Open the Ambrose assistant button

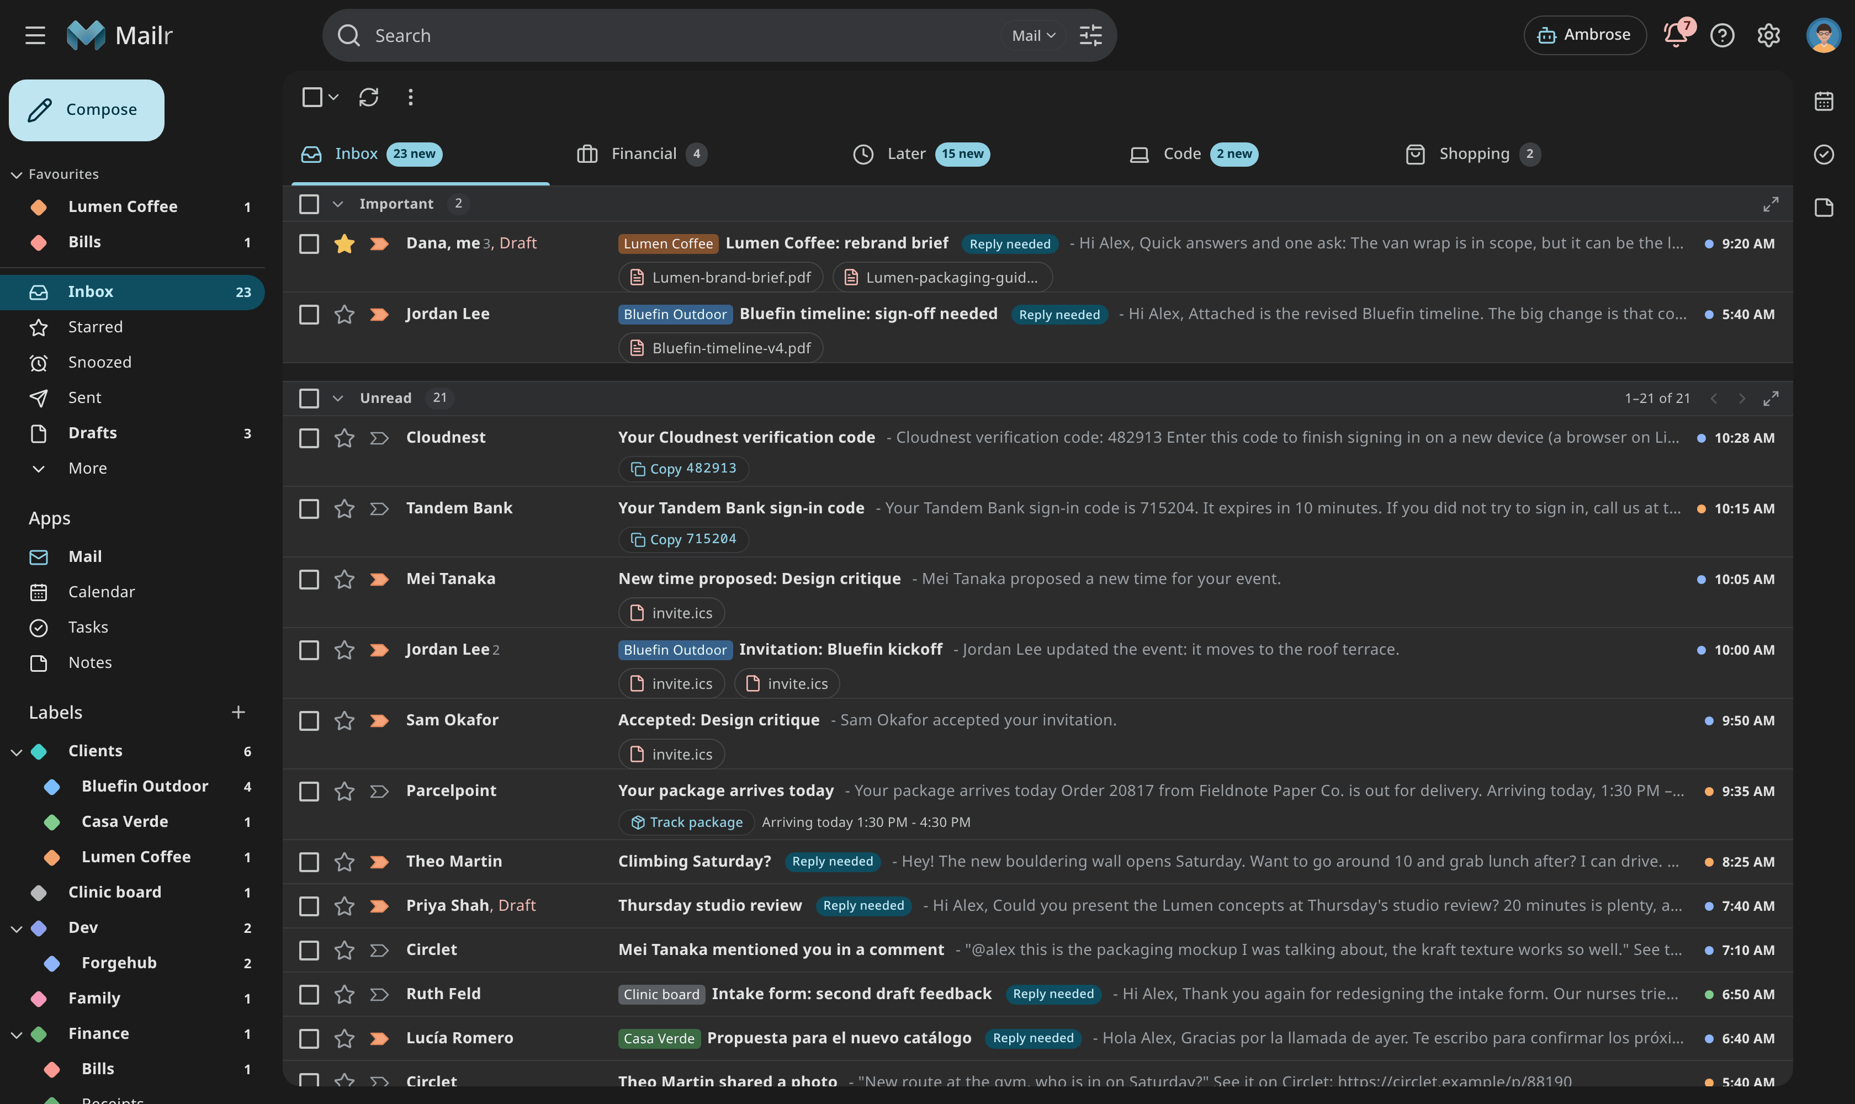click(x=1584, y=35)
